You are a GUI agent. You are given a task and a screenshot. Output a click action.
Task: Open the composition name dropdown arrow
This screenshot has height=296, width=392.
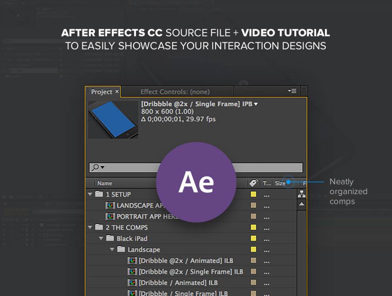click(256, 104)
